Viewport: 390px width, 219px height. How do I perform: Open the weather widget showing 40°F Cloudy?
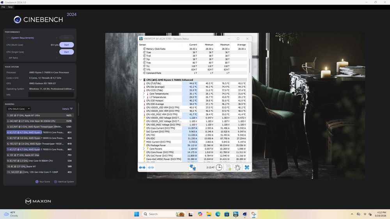11,214
